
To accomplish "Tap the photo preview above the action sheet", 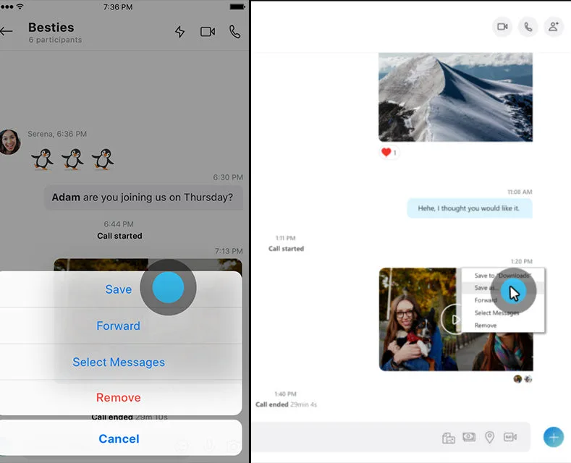I will [x=148, y=265].
